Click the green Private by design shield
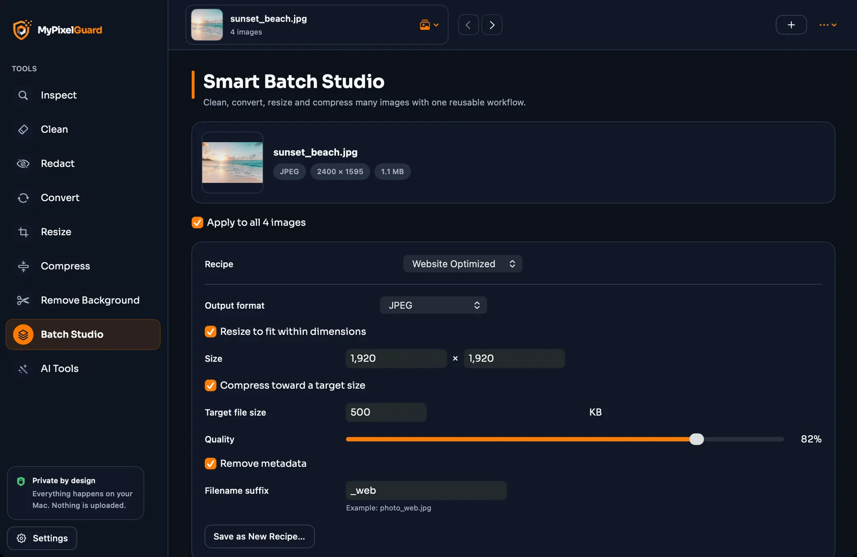 [21, 481]
